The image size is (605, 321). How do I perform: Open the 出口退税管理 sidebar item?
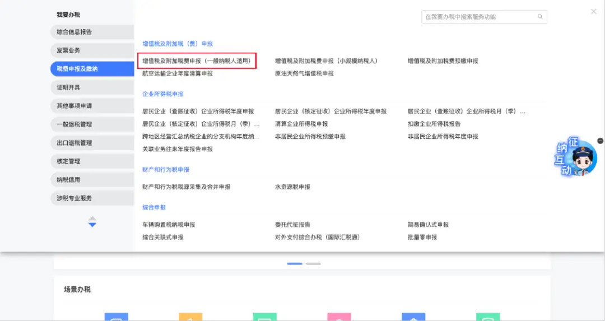click(x=92, y=143)
